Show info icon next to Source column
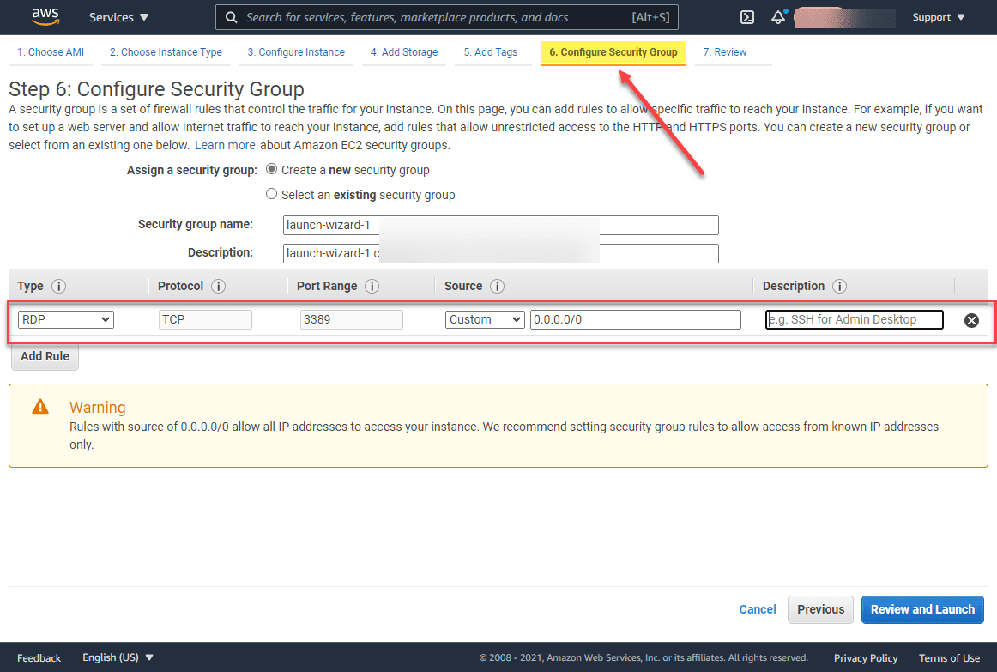Image resolution: width=997 pixels, height=672 pixels. 498,286
